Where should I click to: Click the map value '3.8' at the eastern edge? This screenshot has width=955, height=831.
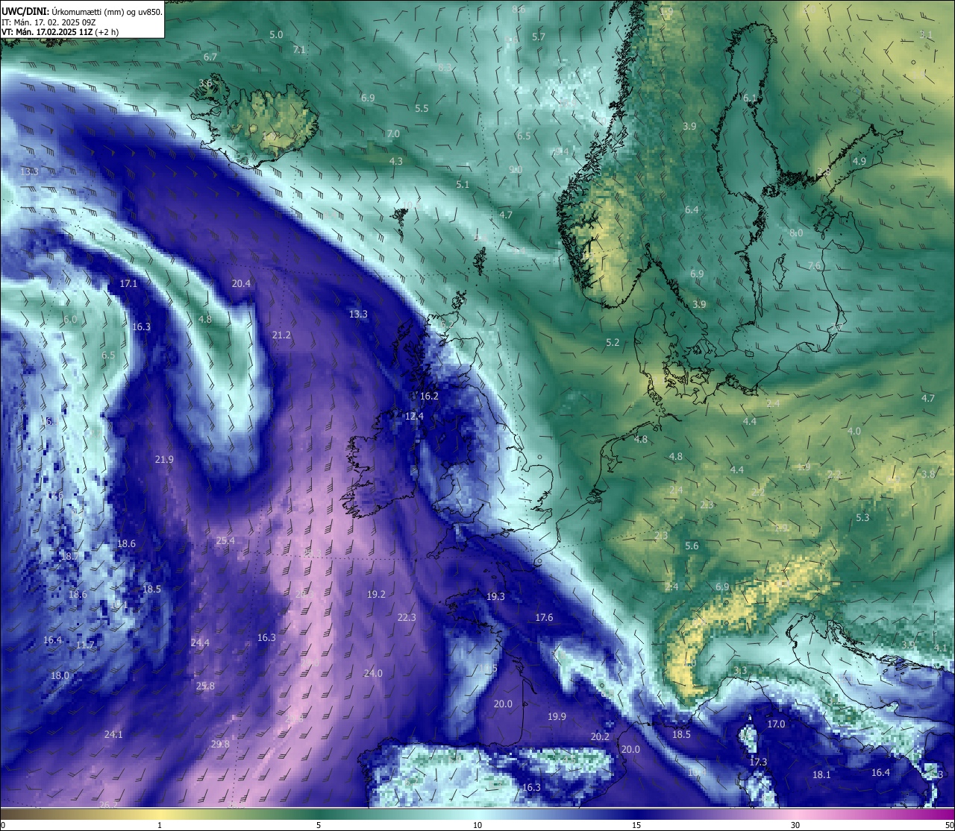[x=928, y=474]
